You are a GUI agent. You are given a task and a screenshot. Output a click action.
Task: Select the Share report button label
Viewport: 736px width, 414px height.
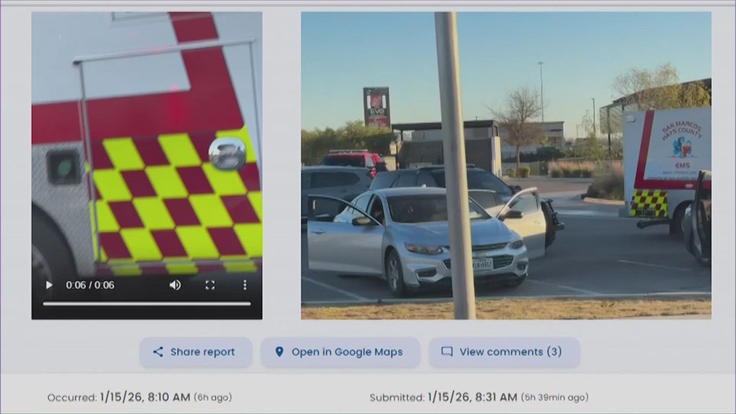point(202,352)
